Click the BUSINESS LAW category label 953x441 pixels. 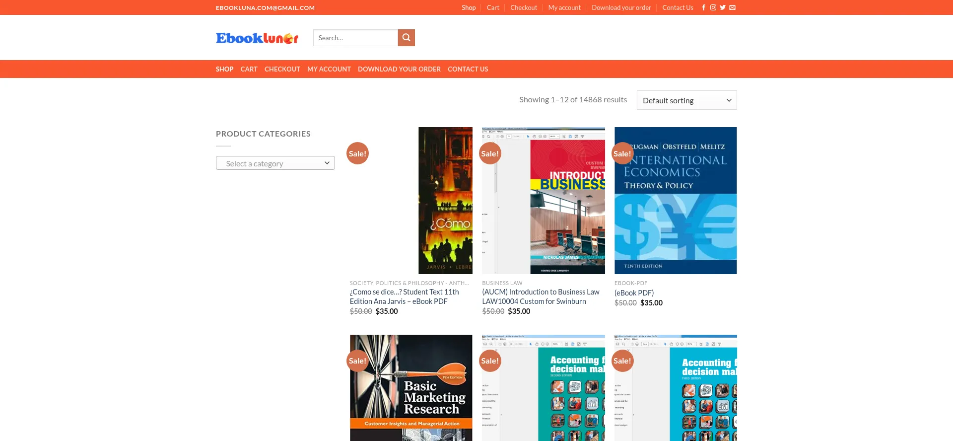click(502, 283)
